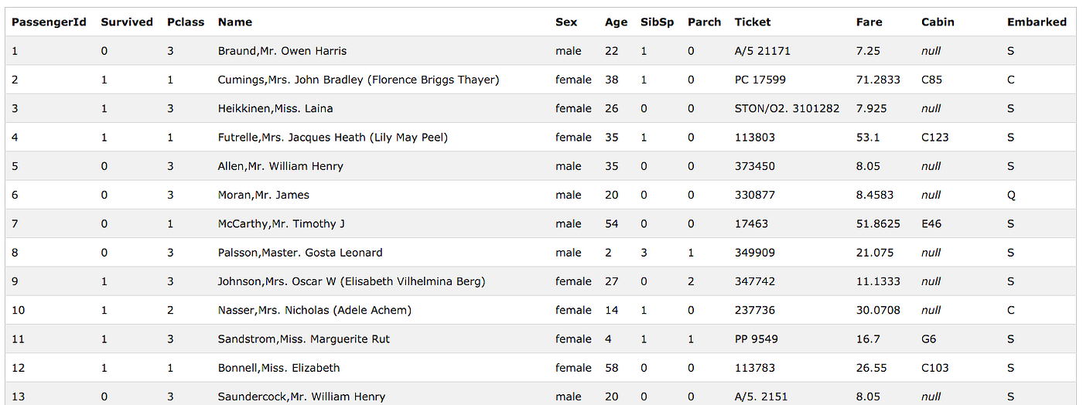
Task: Click the Pclass column header
Action: [x=186, y=22]
